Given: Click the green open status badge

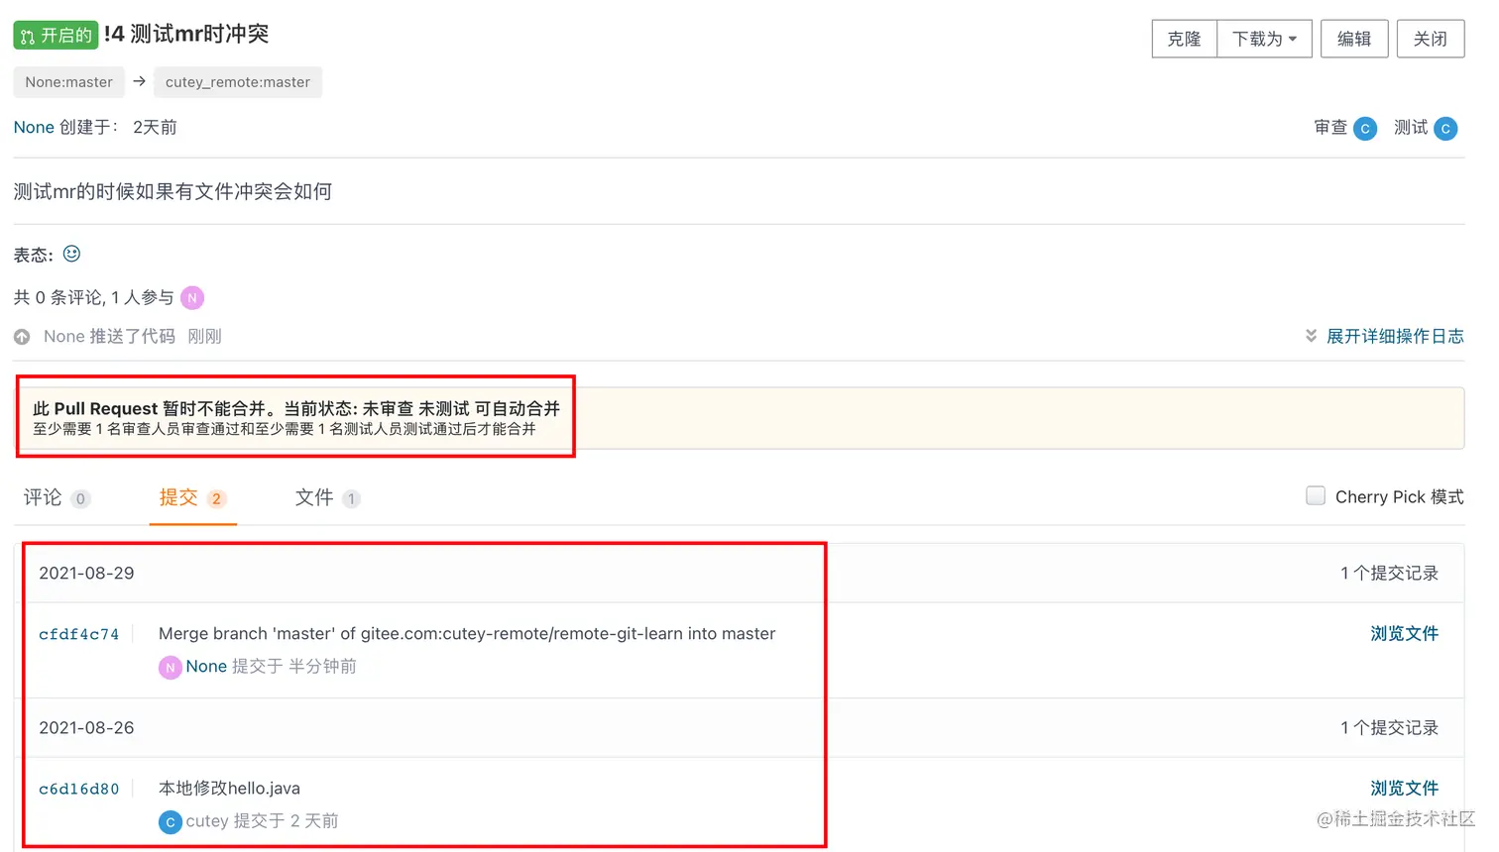Looking at the screenshot, I should (56, 36).
